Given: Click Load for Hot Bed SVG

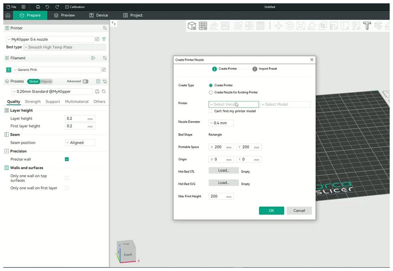Looking at the screenshot, I should pyautogui.click(x=224, y=183).
